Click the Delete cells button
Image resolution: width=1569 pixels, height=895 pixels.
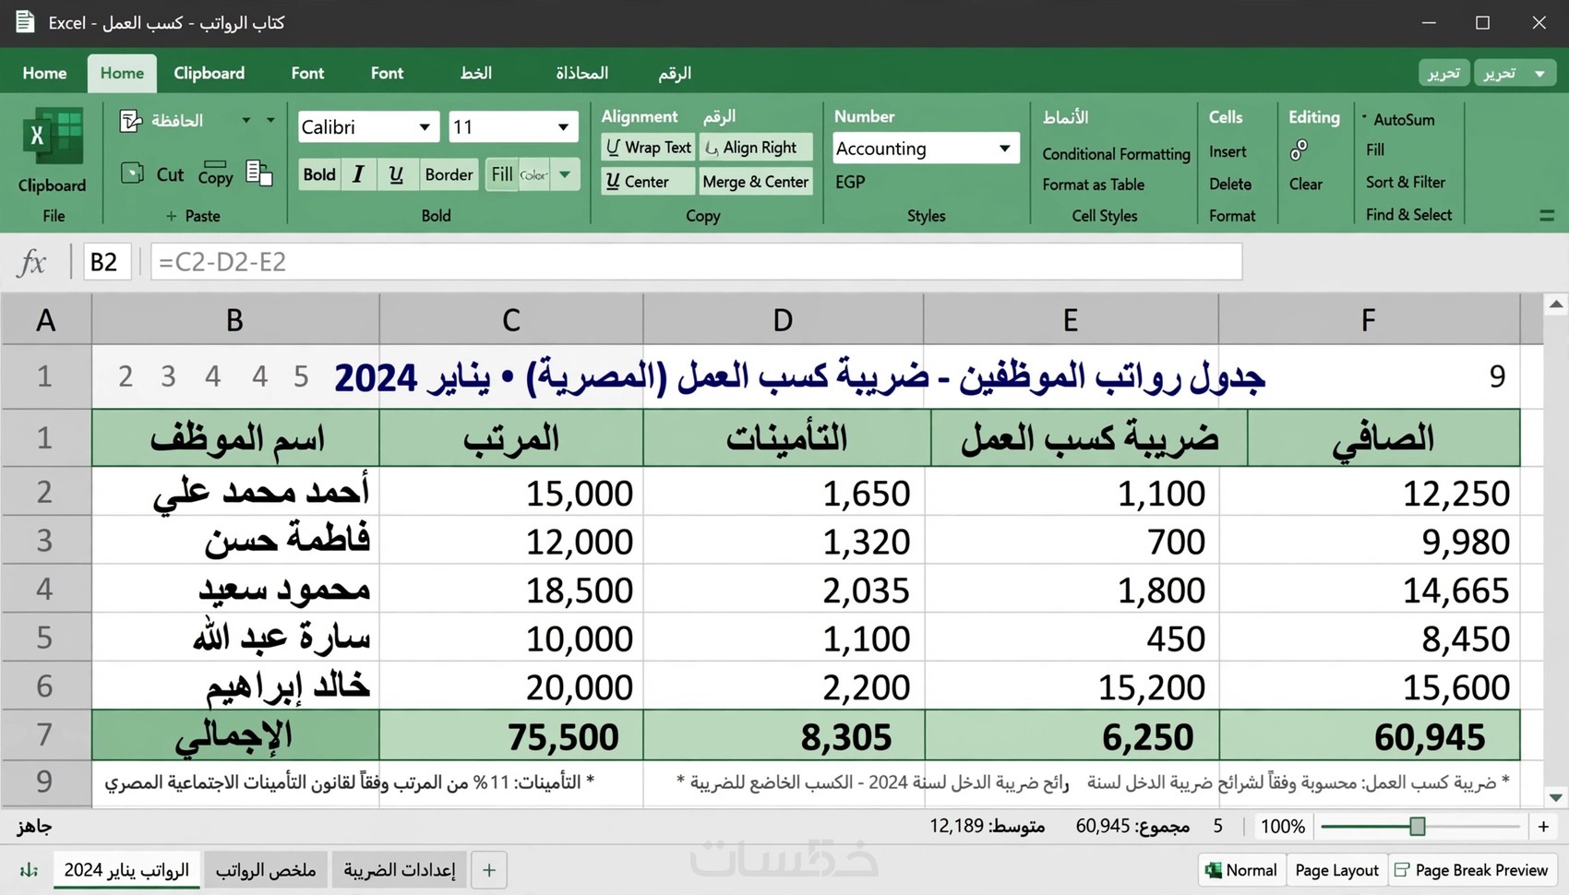coord(1230,184)
